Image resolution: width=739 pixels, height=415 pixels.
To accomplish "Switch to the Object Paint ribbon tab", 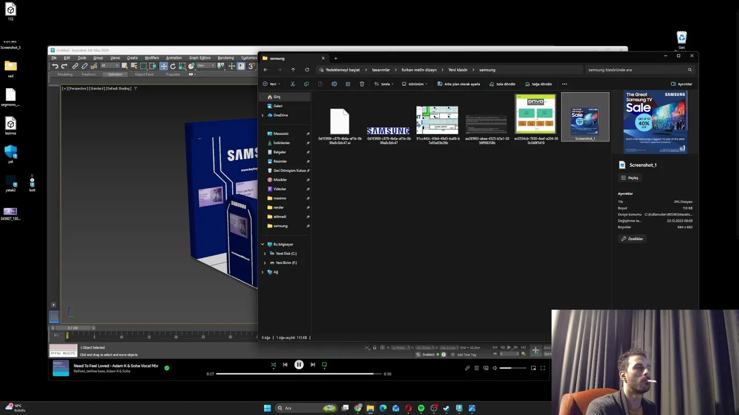I will point(144,74).
